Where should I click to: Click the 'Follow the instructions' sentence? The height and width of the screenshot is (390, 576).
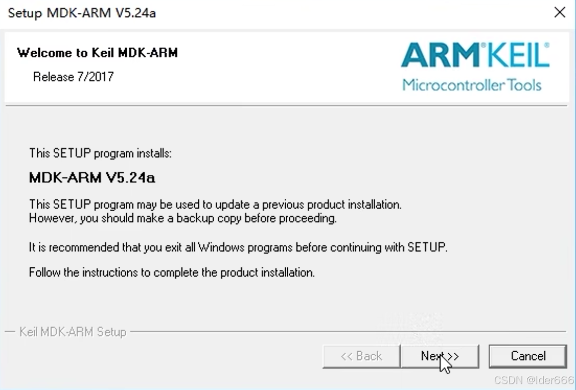172,272
